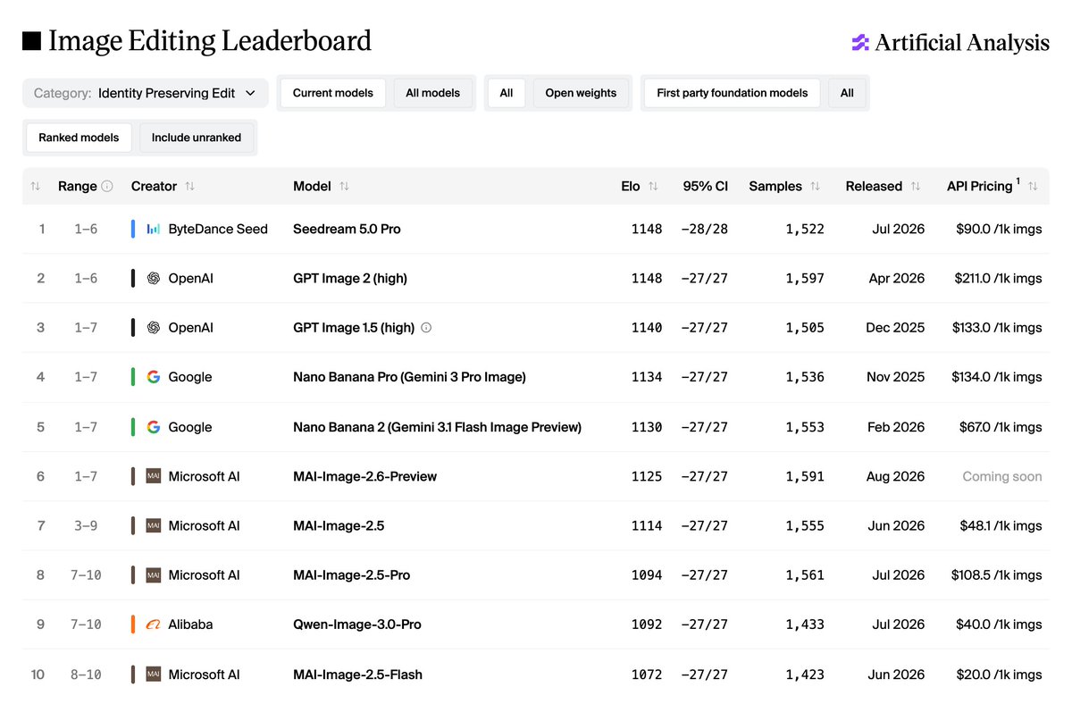The height and width of the screenshot is (721, 1072).
Task: Select All option beside First party foundation models
Action: (847, 93)
